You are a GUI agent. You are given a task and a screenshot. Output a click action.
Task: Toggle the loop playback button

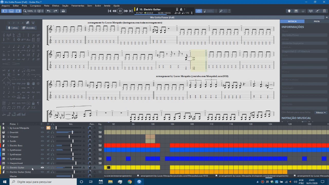click(199, 11)
